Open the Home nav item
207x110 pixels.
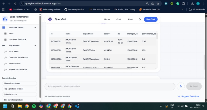pyautogui.click(x=107, y=19)
